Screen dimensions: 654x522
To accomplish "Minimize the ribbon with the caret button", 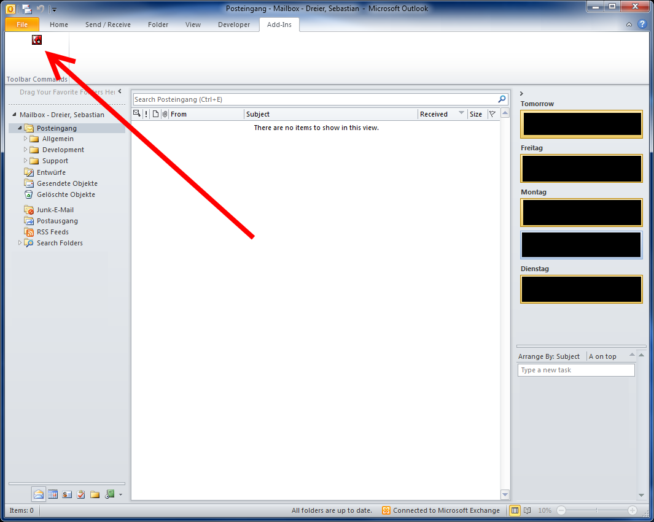I will pyautogui.click(x=629, y=25).
